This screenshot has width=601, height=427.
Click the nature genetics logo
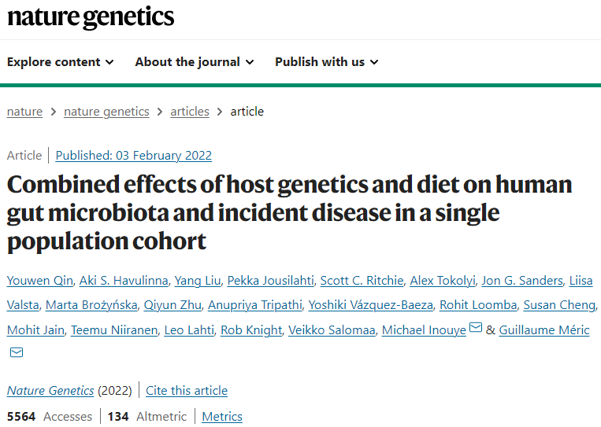[x=91, y=17]
